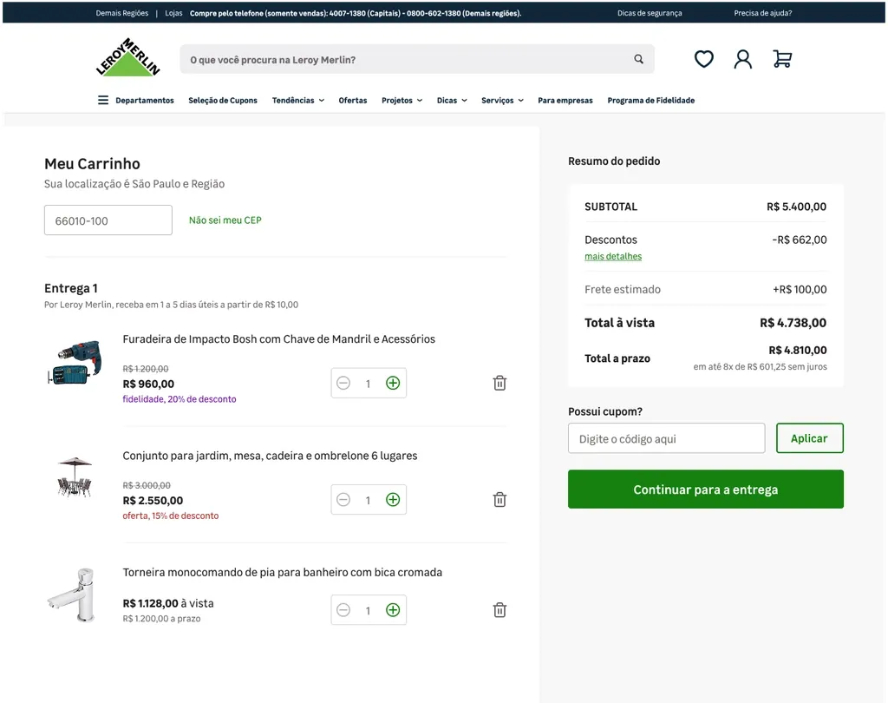This screenshot has width=888, height=703.
Task: Select 'oferta, 15% de desconto' text
Action: [171, 516]
